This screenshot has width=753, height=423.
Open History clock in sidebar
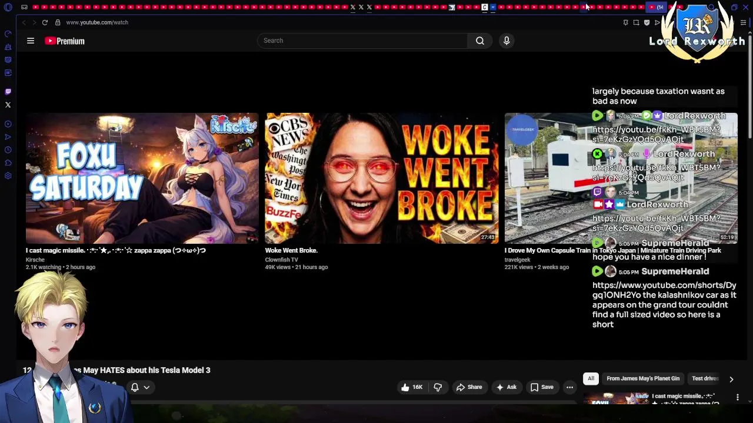[8, 150]
